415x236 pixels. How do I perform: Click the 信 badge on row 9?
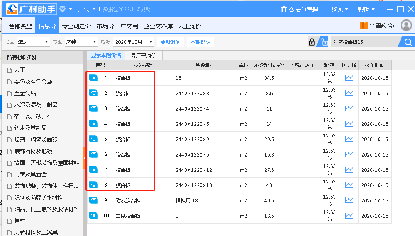[93, 200]
